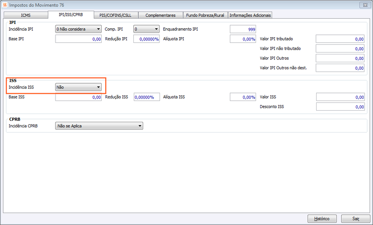The height and width of the screenshot is (225, 373).
Task: Open the Histórico button
Action: 322,218
